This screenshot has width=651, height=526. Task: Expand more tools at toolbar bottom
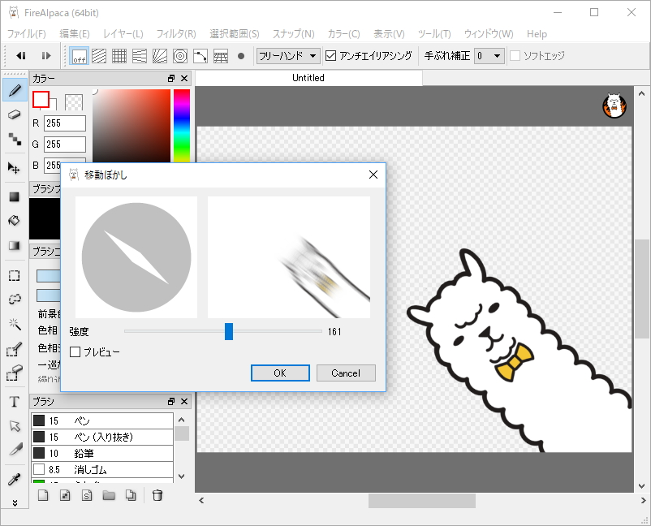click(x=15, y=503)
